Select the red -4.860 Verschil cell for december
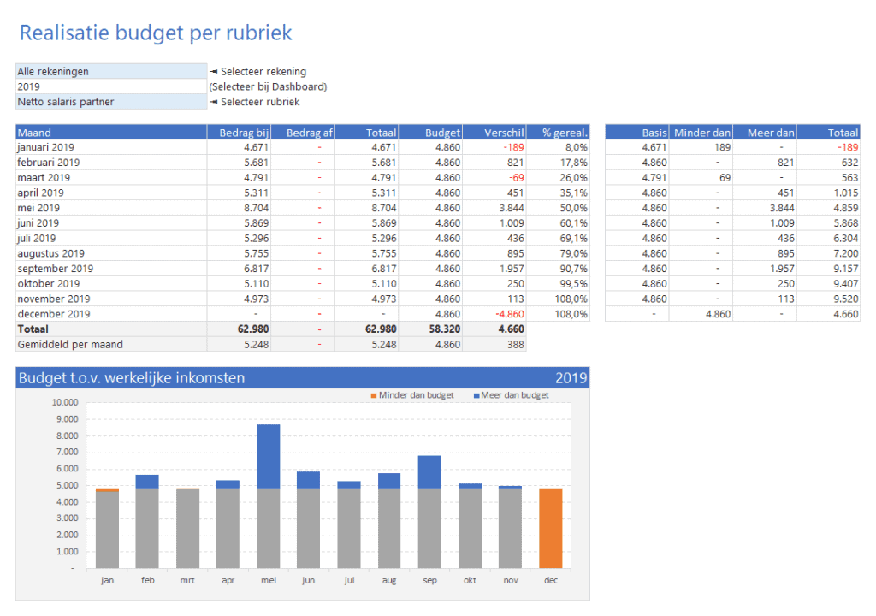Screen dimensions: 876x616 click(495, 314)
